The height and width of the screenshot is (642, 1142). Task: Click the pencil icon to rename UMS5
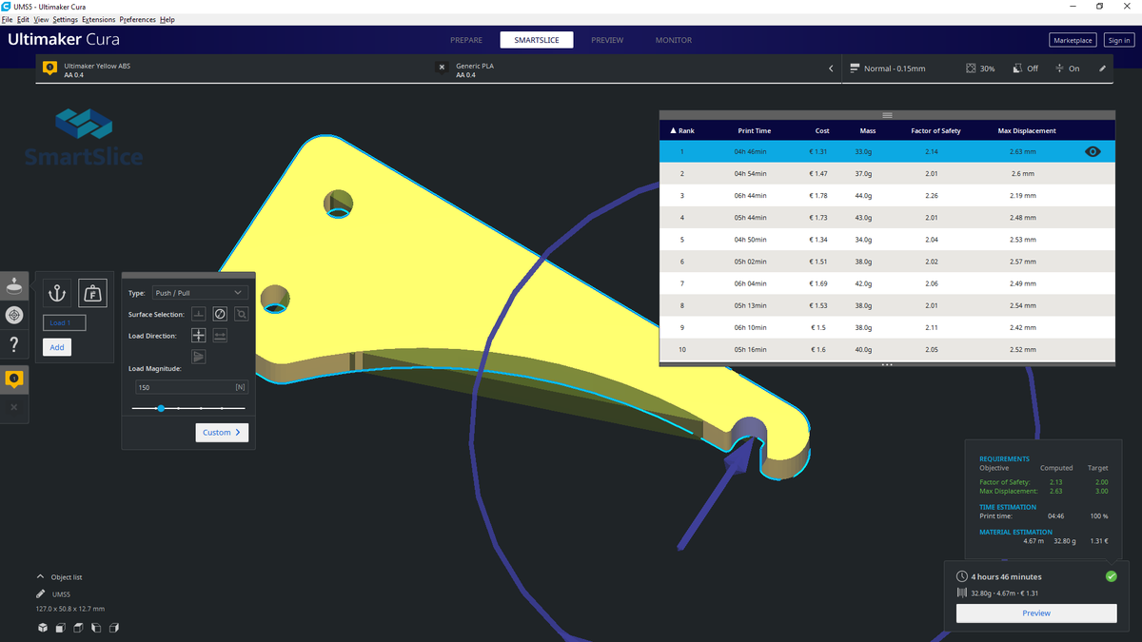39,593
